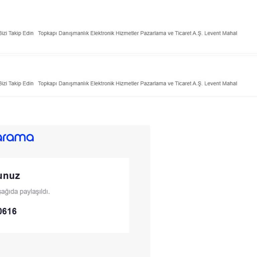Click the white card containing the code
Screen dimensions: 257x257
pyautogui.click(x=65, y=195)
